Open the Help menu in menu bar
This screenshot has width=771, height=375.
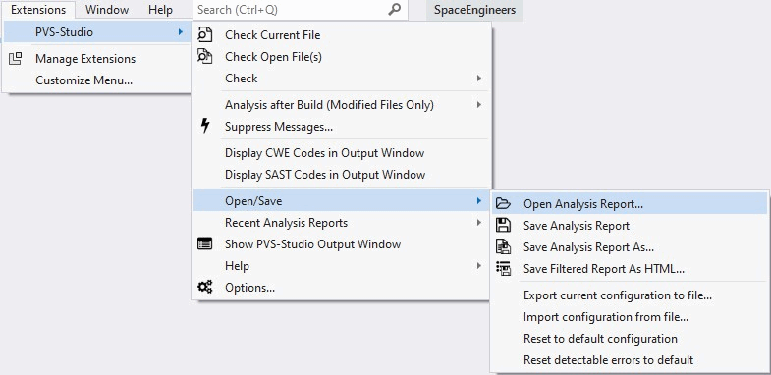coord(160,10)
